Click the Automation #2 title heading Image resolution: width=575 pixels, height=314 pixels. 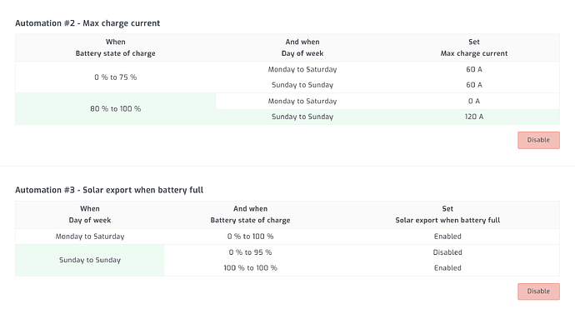[x=87, y=23]
